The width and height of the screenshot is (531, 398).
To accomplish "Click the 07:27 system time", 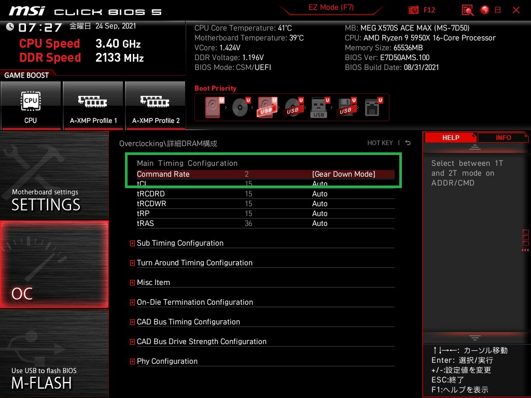I will coord(40,27).
